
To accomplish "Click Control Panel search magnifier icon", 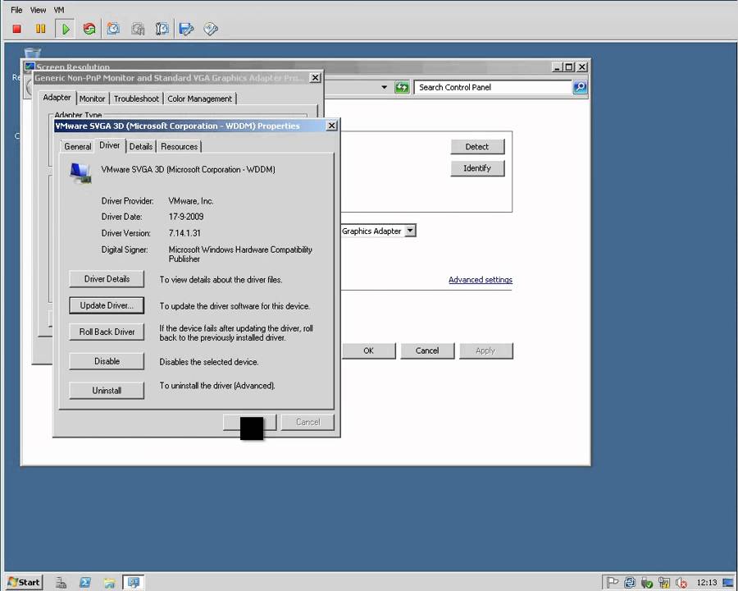I will (580, 87).
